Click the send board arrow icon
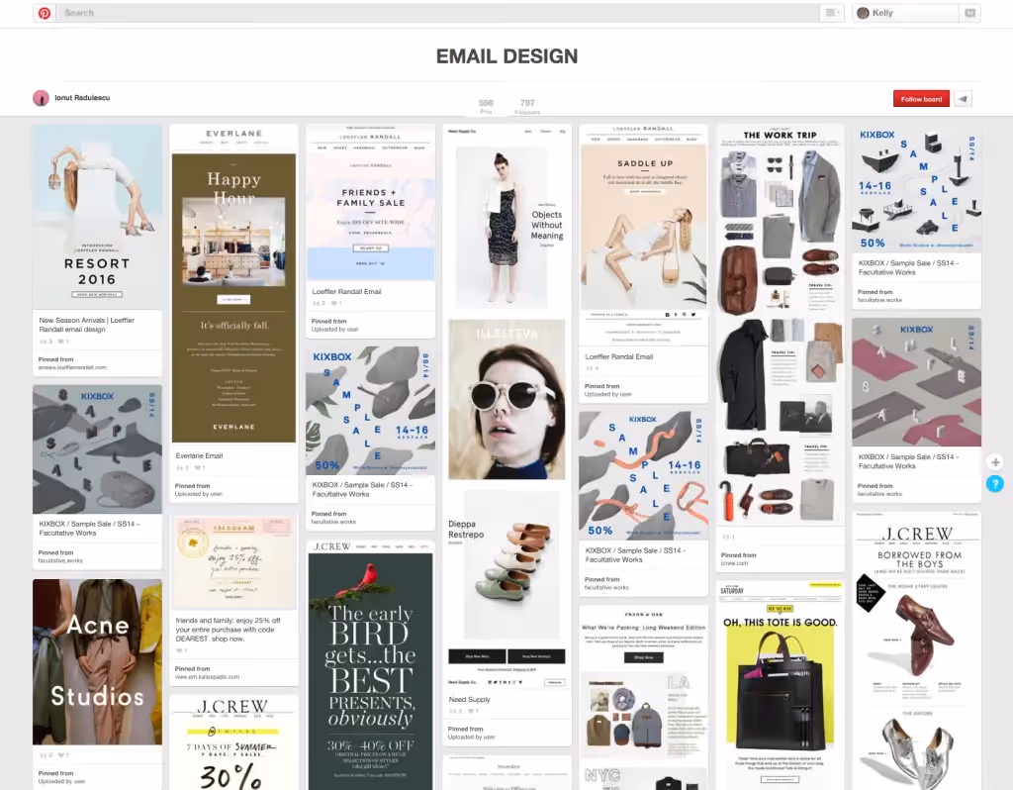This screenshot has height=790, width=1013. click(963, 99)
